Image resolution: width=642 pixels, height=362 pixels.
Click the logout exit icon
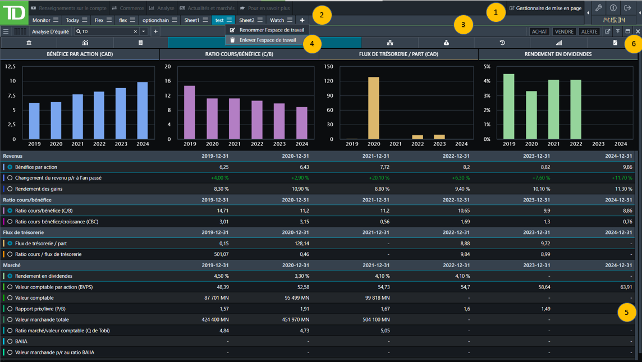click(628, 8)
